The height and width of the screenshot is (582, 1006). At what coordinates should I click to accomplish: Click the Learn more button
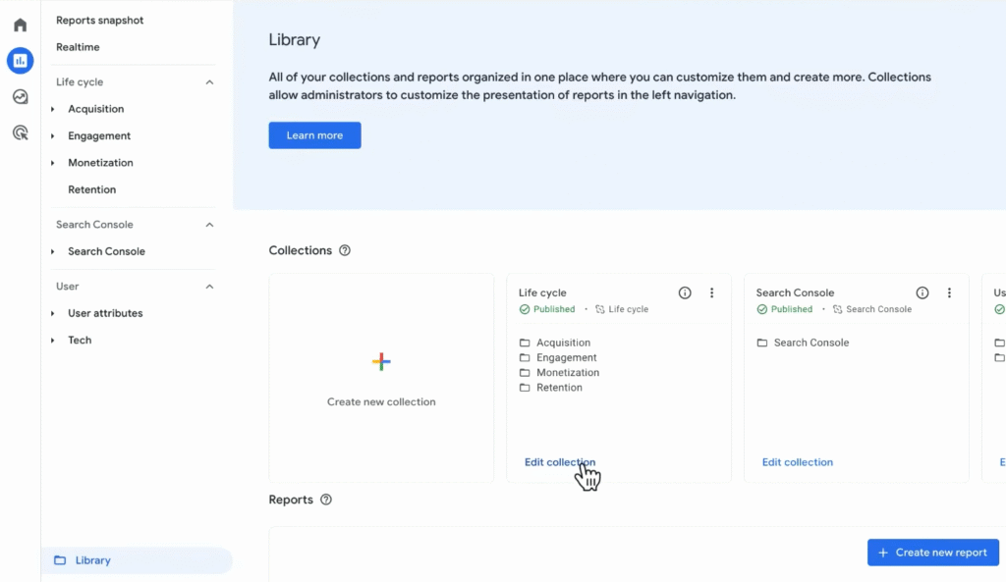tap(314, 135)
